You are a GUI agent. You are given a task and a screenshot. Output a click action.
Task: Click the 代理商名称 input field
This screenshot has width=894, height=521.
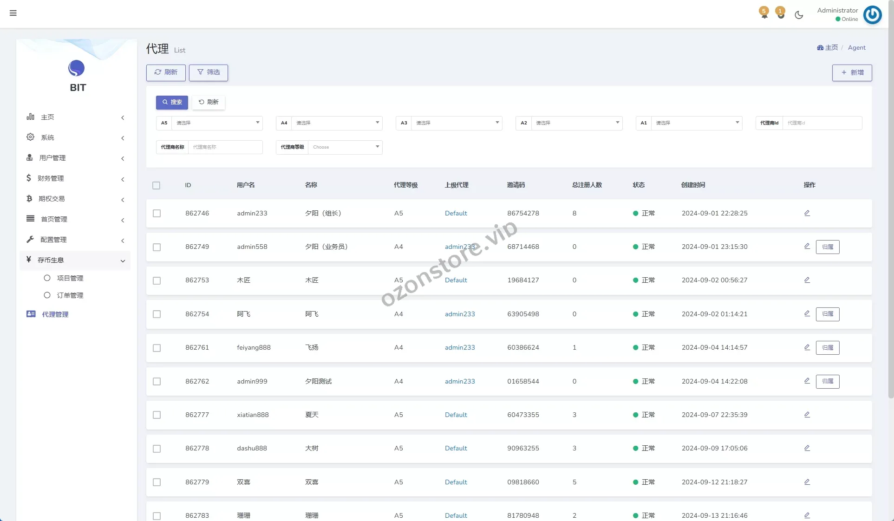pos(225,147)
